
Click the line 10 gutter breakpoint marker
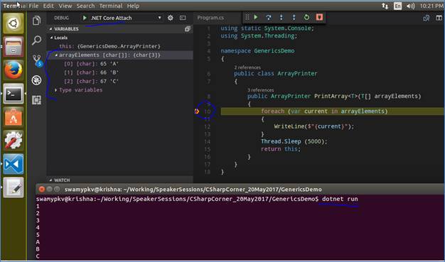197,111
